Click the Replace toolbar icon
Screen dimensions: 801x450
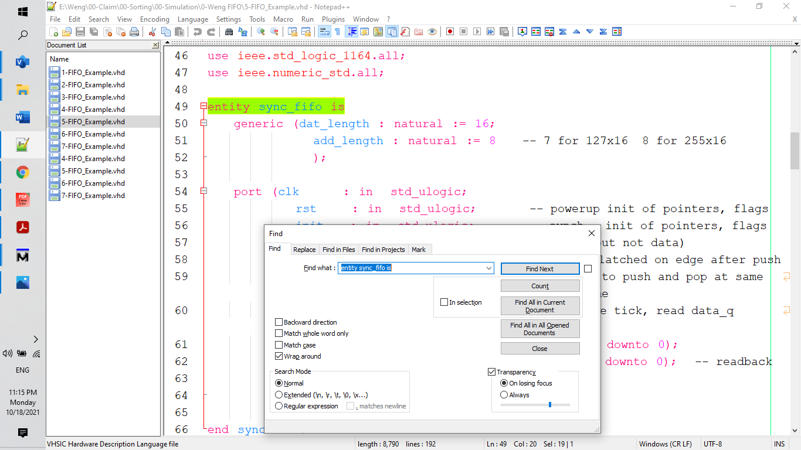(x=243, y=32)
